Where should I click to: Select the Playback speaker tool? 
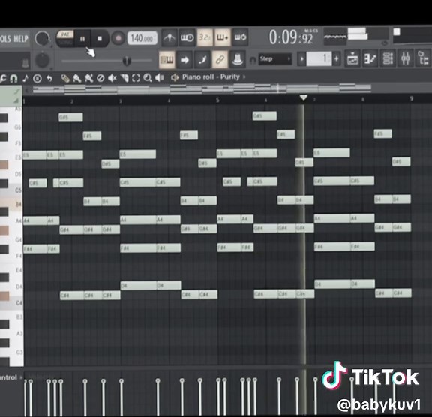[160, 78]
